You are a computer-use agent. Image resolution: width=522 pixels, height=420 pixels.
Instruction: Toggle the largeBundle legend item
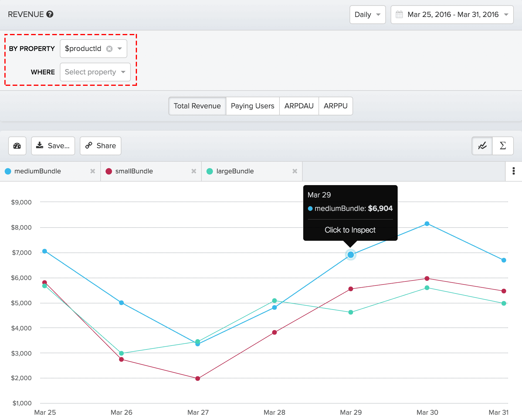tap(235, 171)
